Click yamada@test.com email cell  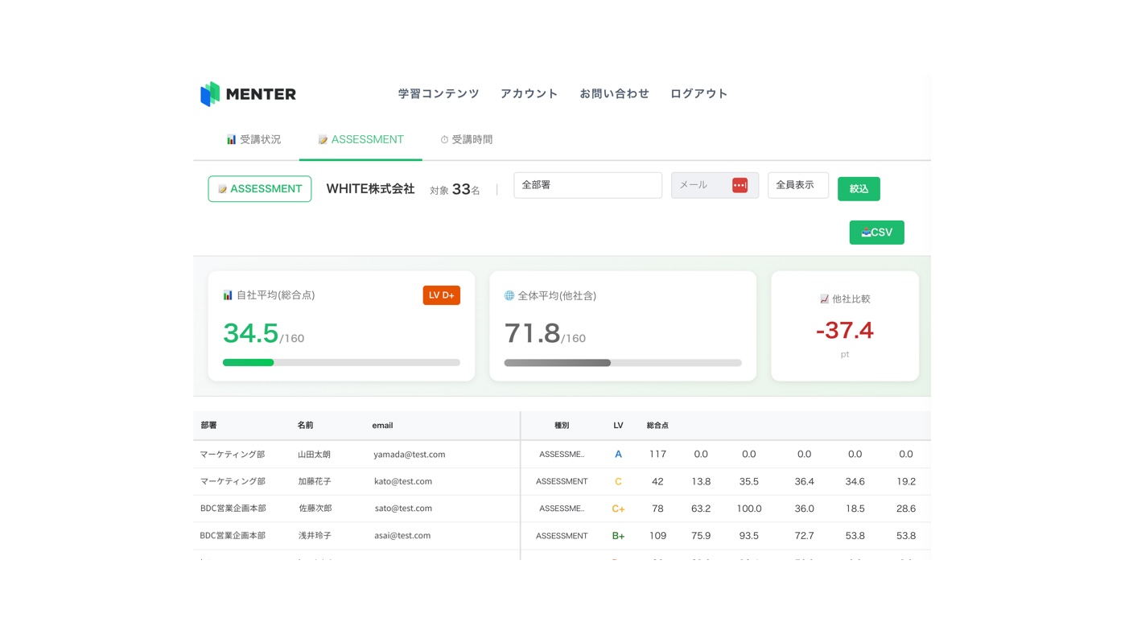point(410,455)
